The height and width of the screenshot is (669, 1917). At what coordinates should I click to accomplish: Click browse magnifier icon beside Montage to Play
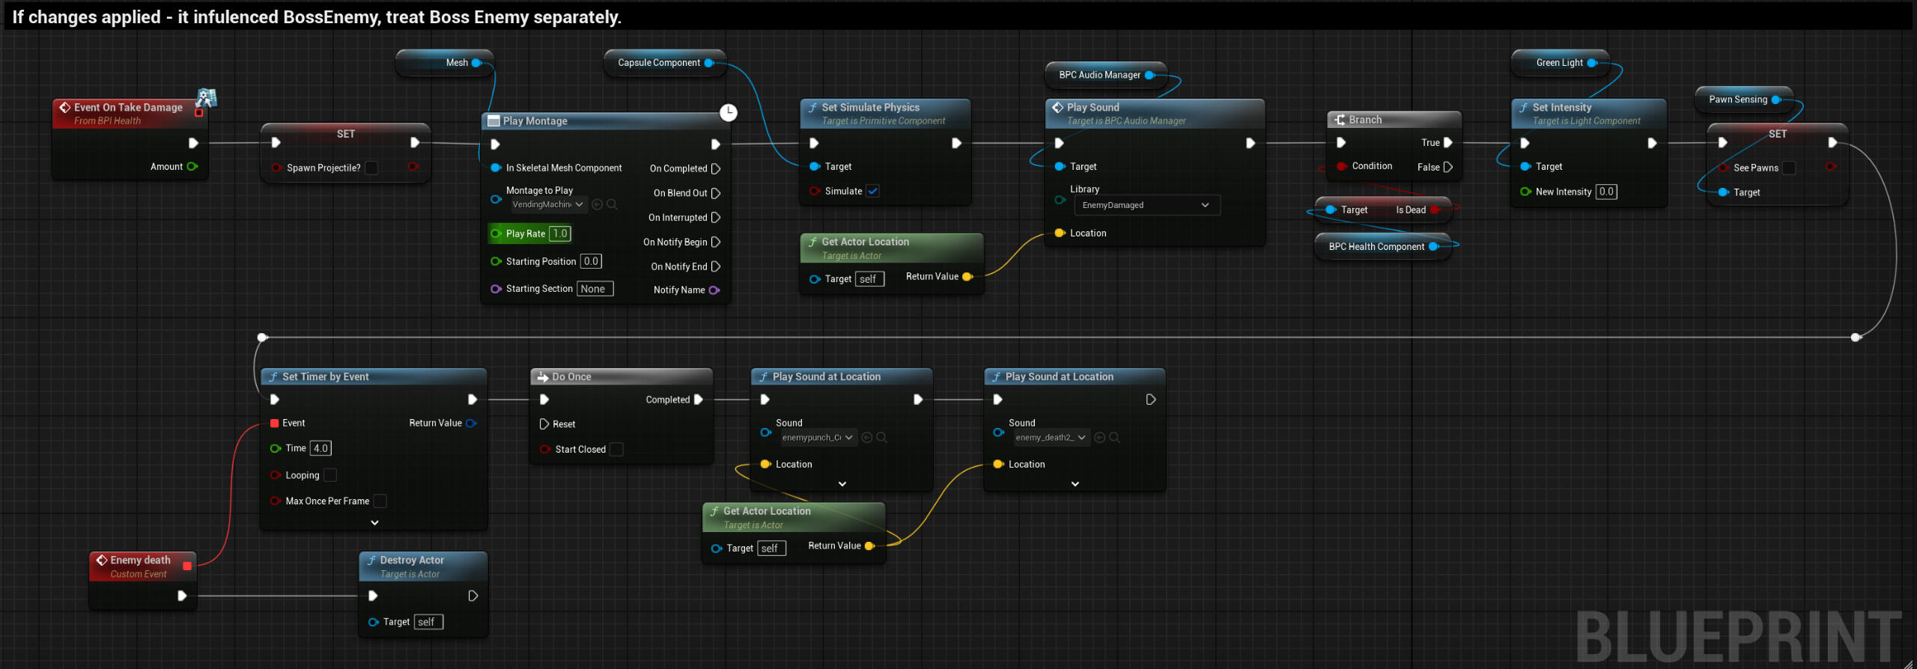click(612, 204)
